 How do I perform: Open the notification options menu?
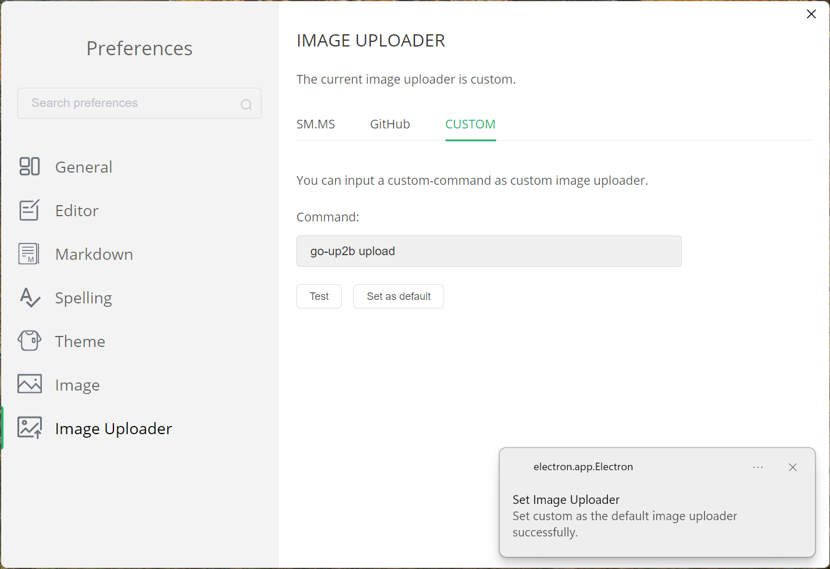click(x=758, y=467)
